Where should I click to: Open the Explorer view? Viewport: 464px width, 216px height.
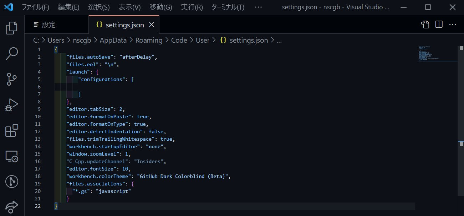pyautogui.click(x=11, y=28)
